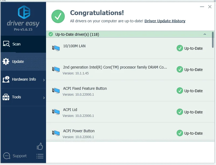The width and height of the screenshot is (216, 165).
Task: Click Version: 10.1.1.45 text
Action: pos(76,73)
